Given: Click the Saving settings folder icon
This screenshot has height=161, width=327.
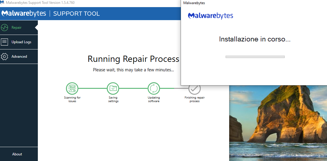Looking at the screenshot, I should [x=113, y=88].
